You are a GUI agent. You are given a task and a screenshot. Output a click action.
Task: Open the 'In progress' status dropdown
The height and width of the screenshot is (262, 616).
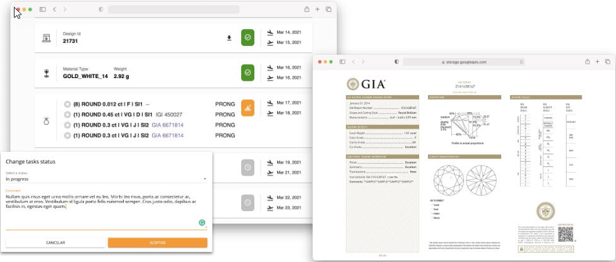106,179
